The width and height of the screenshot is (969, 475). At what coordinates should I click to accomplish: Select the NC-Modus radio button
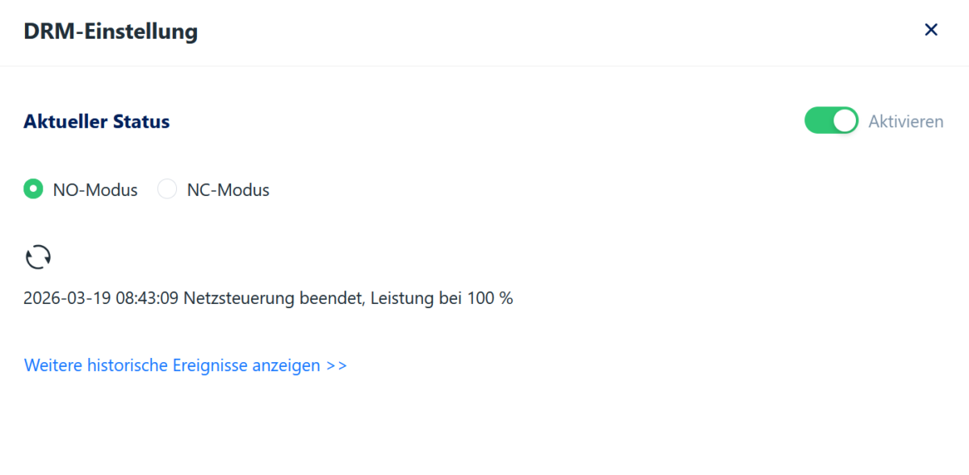[167, 189]
